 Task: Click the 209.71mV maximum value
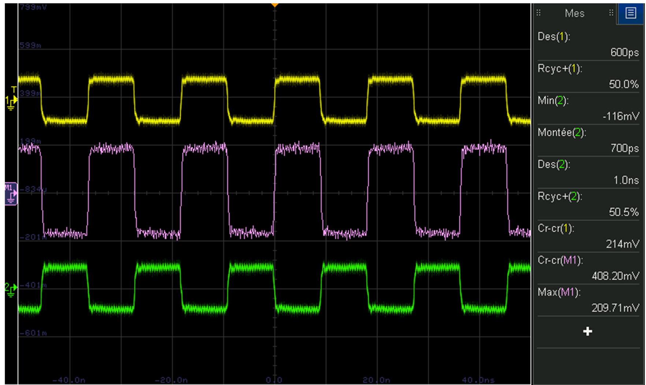[x=615, y=308]
